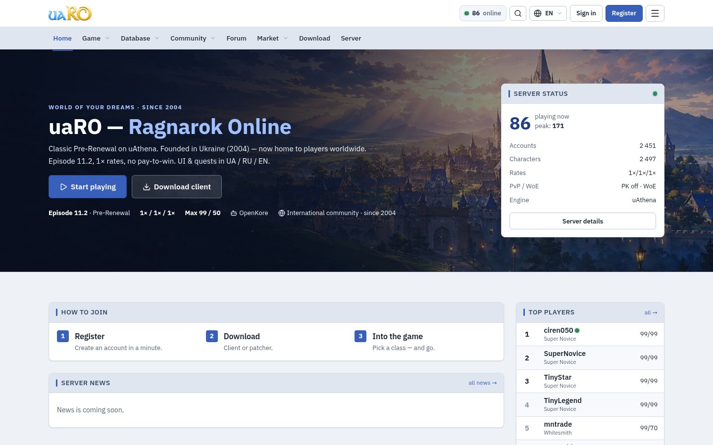Expand the Game menu

[96, 38]
